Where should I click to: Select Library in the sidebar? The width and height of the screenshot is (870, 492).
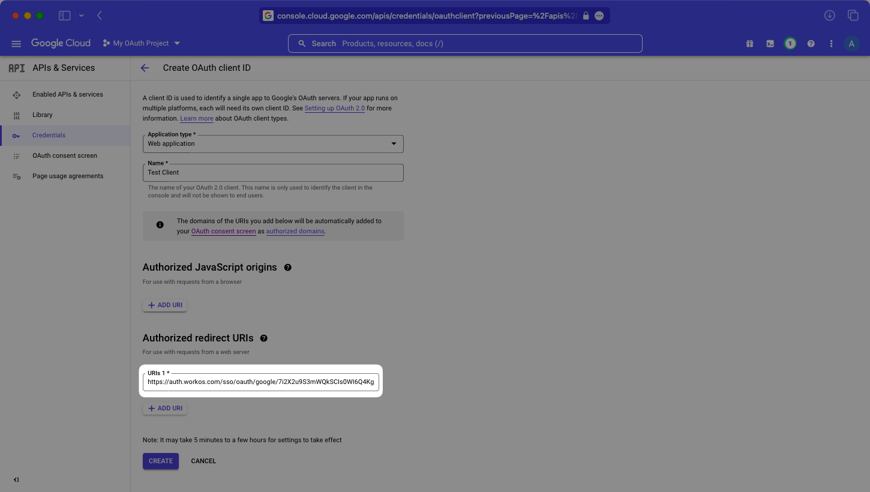(42, 115)
